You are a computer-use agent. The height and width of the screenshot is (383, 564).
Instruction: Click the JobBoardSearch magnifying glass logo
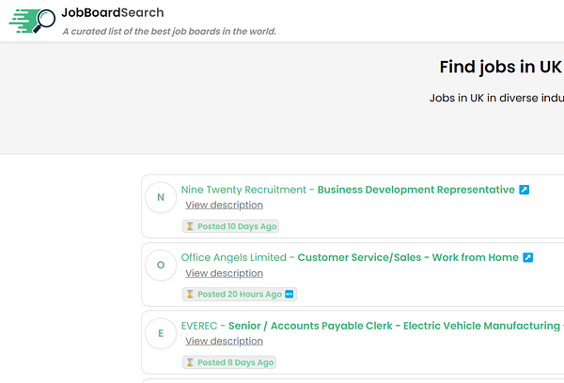click(32, 21)
